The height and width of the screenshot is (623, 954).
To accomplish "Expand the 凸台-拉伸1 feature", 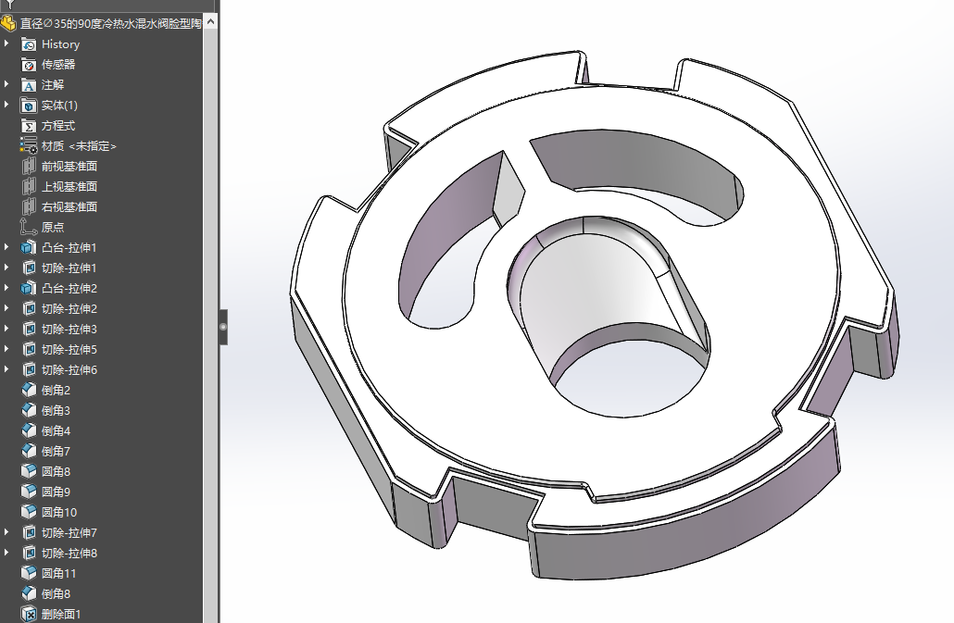I will [x=6, y=247].
